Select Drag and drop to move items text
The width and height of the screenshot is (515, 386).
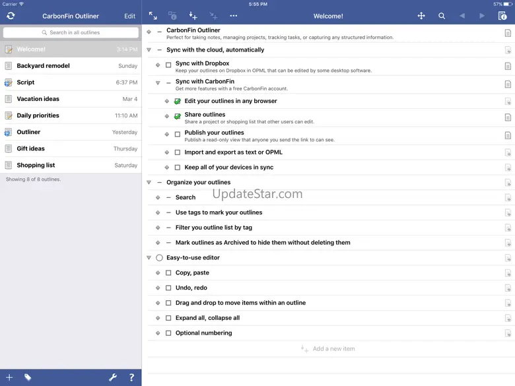coord(240,303)
